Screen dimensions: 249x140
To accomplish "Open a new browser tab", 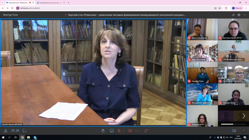I will (69, 3).
